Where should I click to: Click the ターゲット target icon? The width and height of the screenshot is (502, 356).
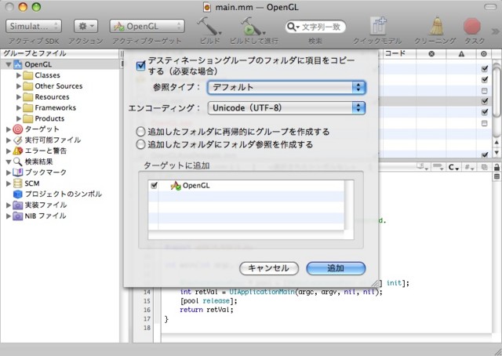point(18,129)
